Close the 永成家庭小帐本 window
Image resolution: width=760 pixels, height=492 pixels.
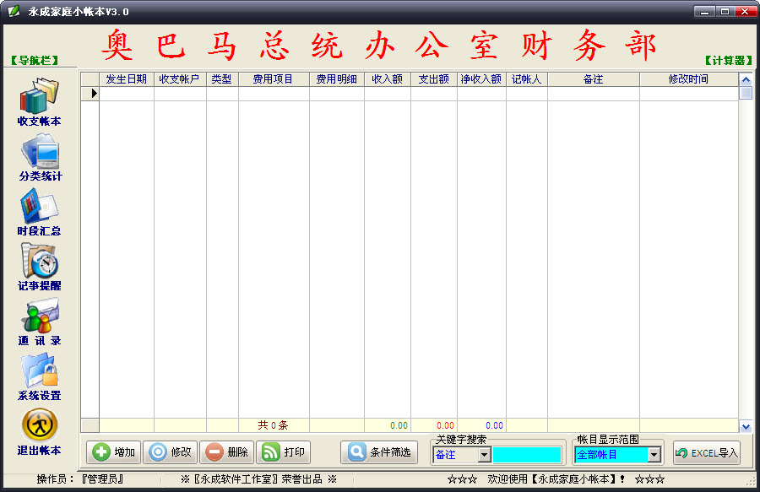(745, 11)
